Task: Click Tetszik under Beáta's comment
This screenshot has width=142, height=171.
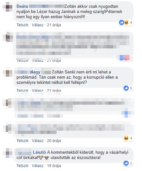Action: tap(22, 25)
